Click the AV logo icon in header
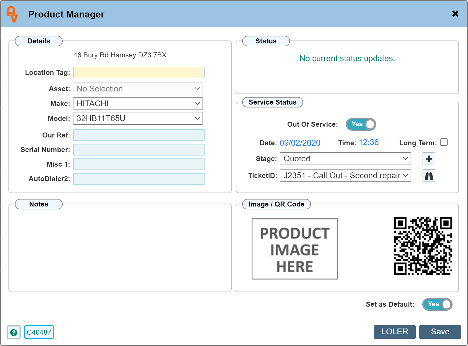This screenshot has height=346, width=468. pos(12,14)
